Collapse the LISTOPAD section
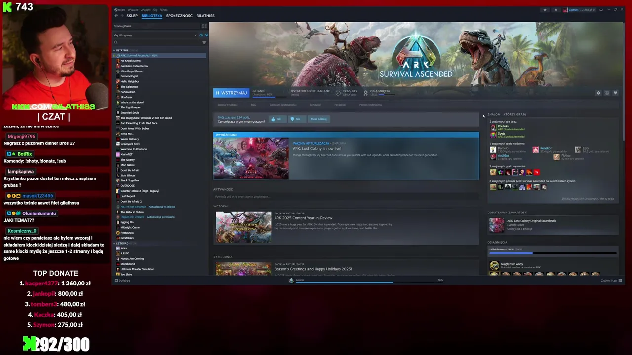The image size is (632, 355). 122,243
